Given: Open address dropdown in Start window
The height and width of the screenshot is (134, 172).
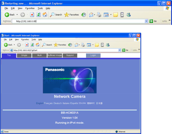Looking at the screenshot, I should [x=119, y=50].
